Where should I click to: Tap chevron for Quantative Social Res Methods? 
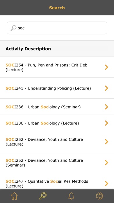click(106, 183)
